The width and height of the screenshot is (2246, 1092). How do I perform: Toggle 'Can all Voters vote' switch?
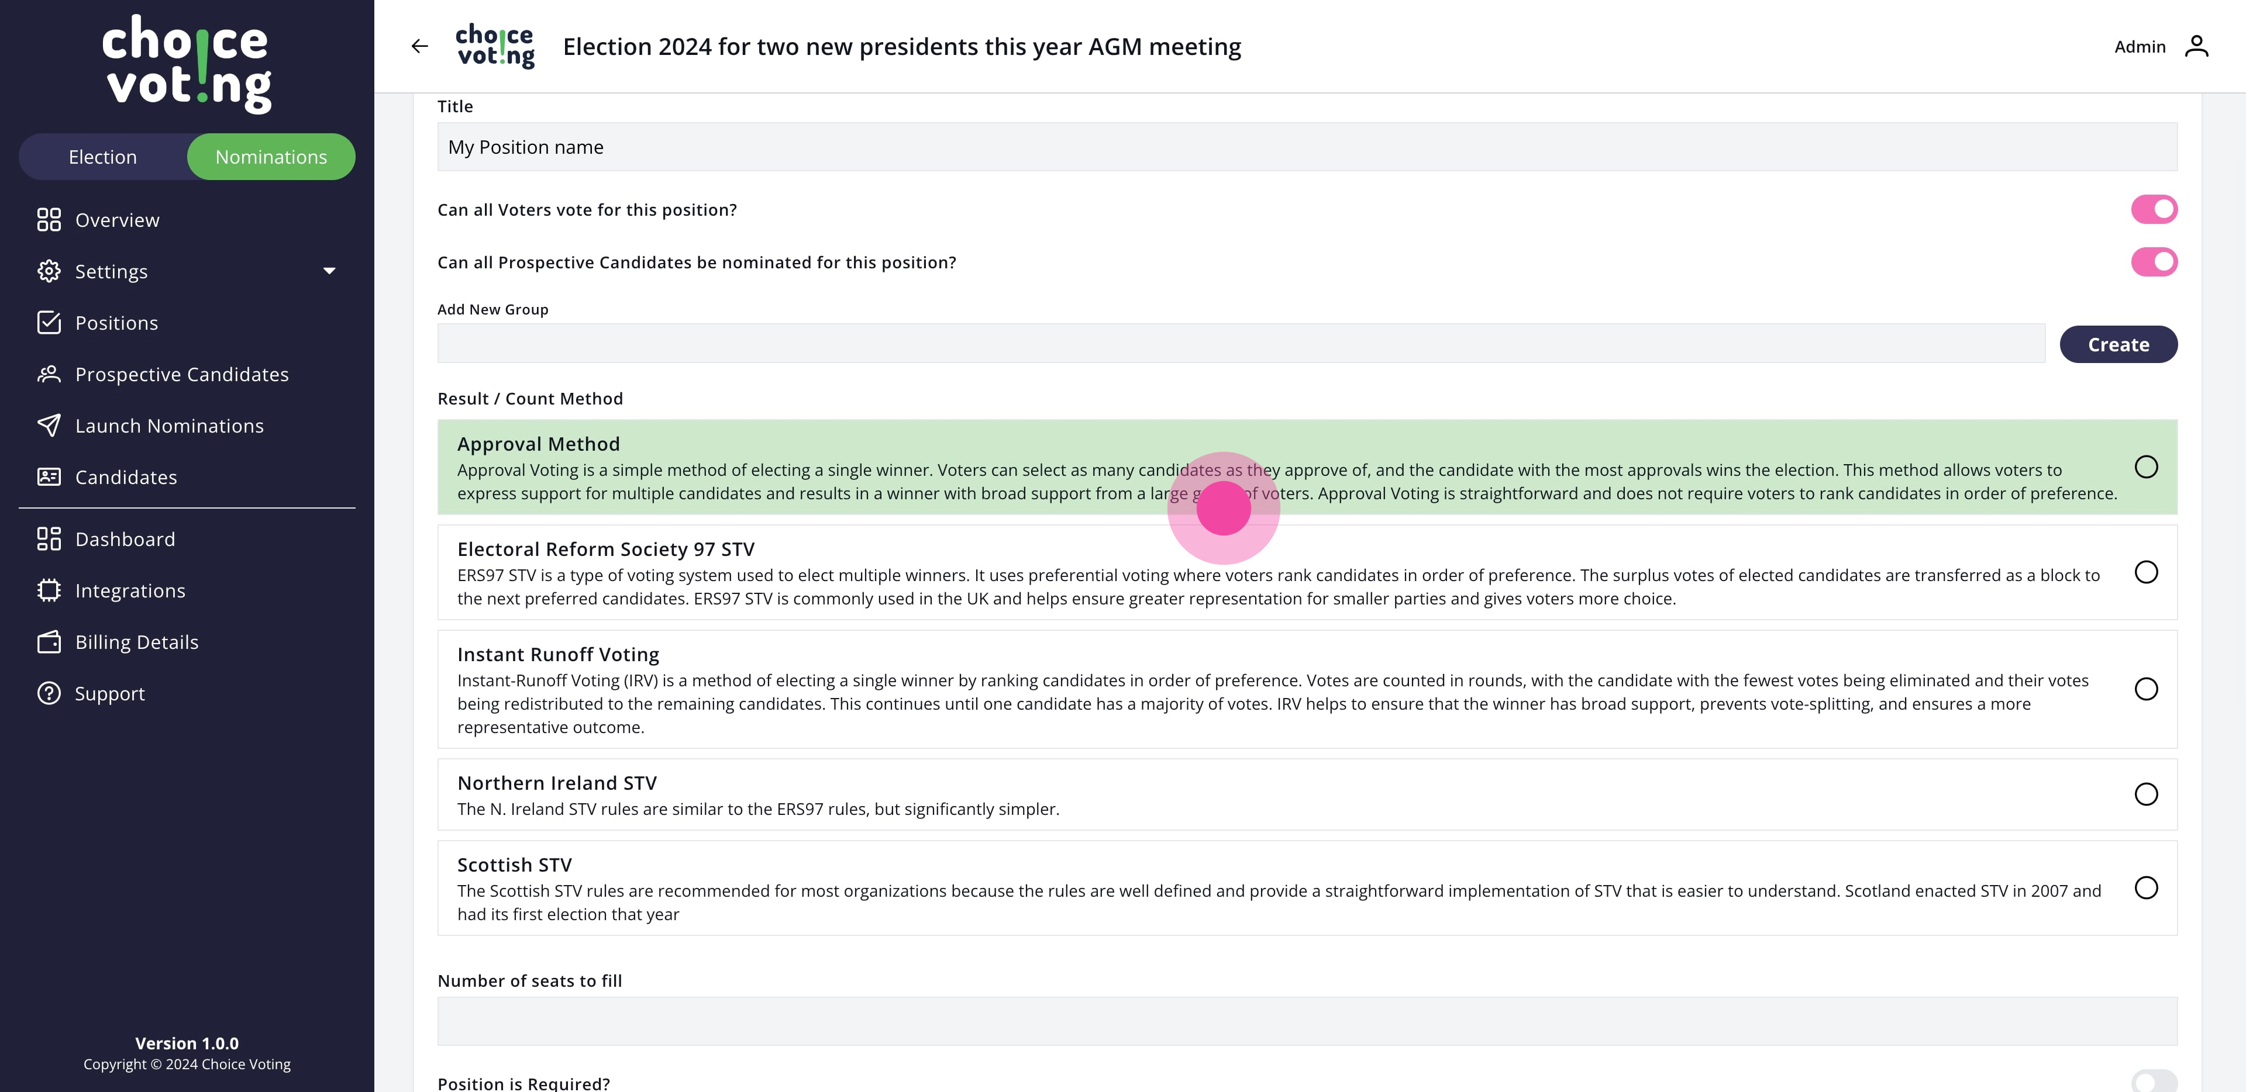click(x=2154, y=209)
